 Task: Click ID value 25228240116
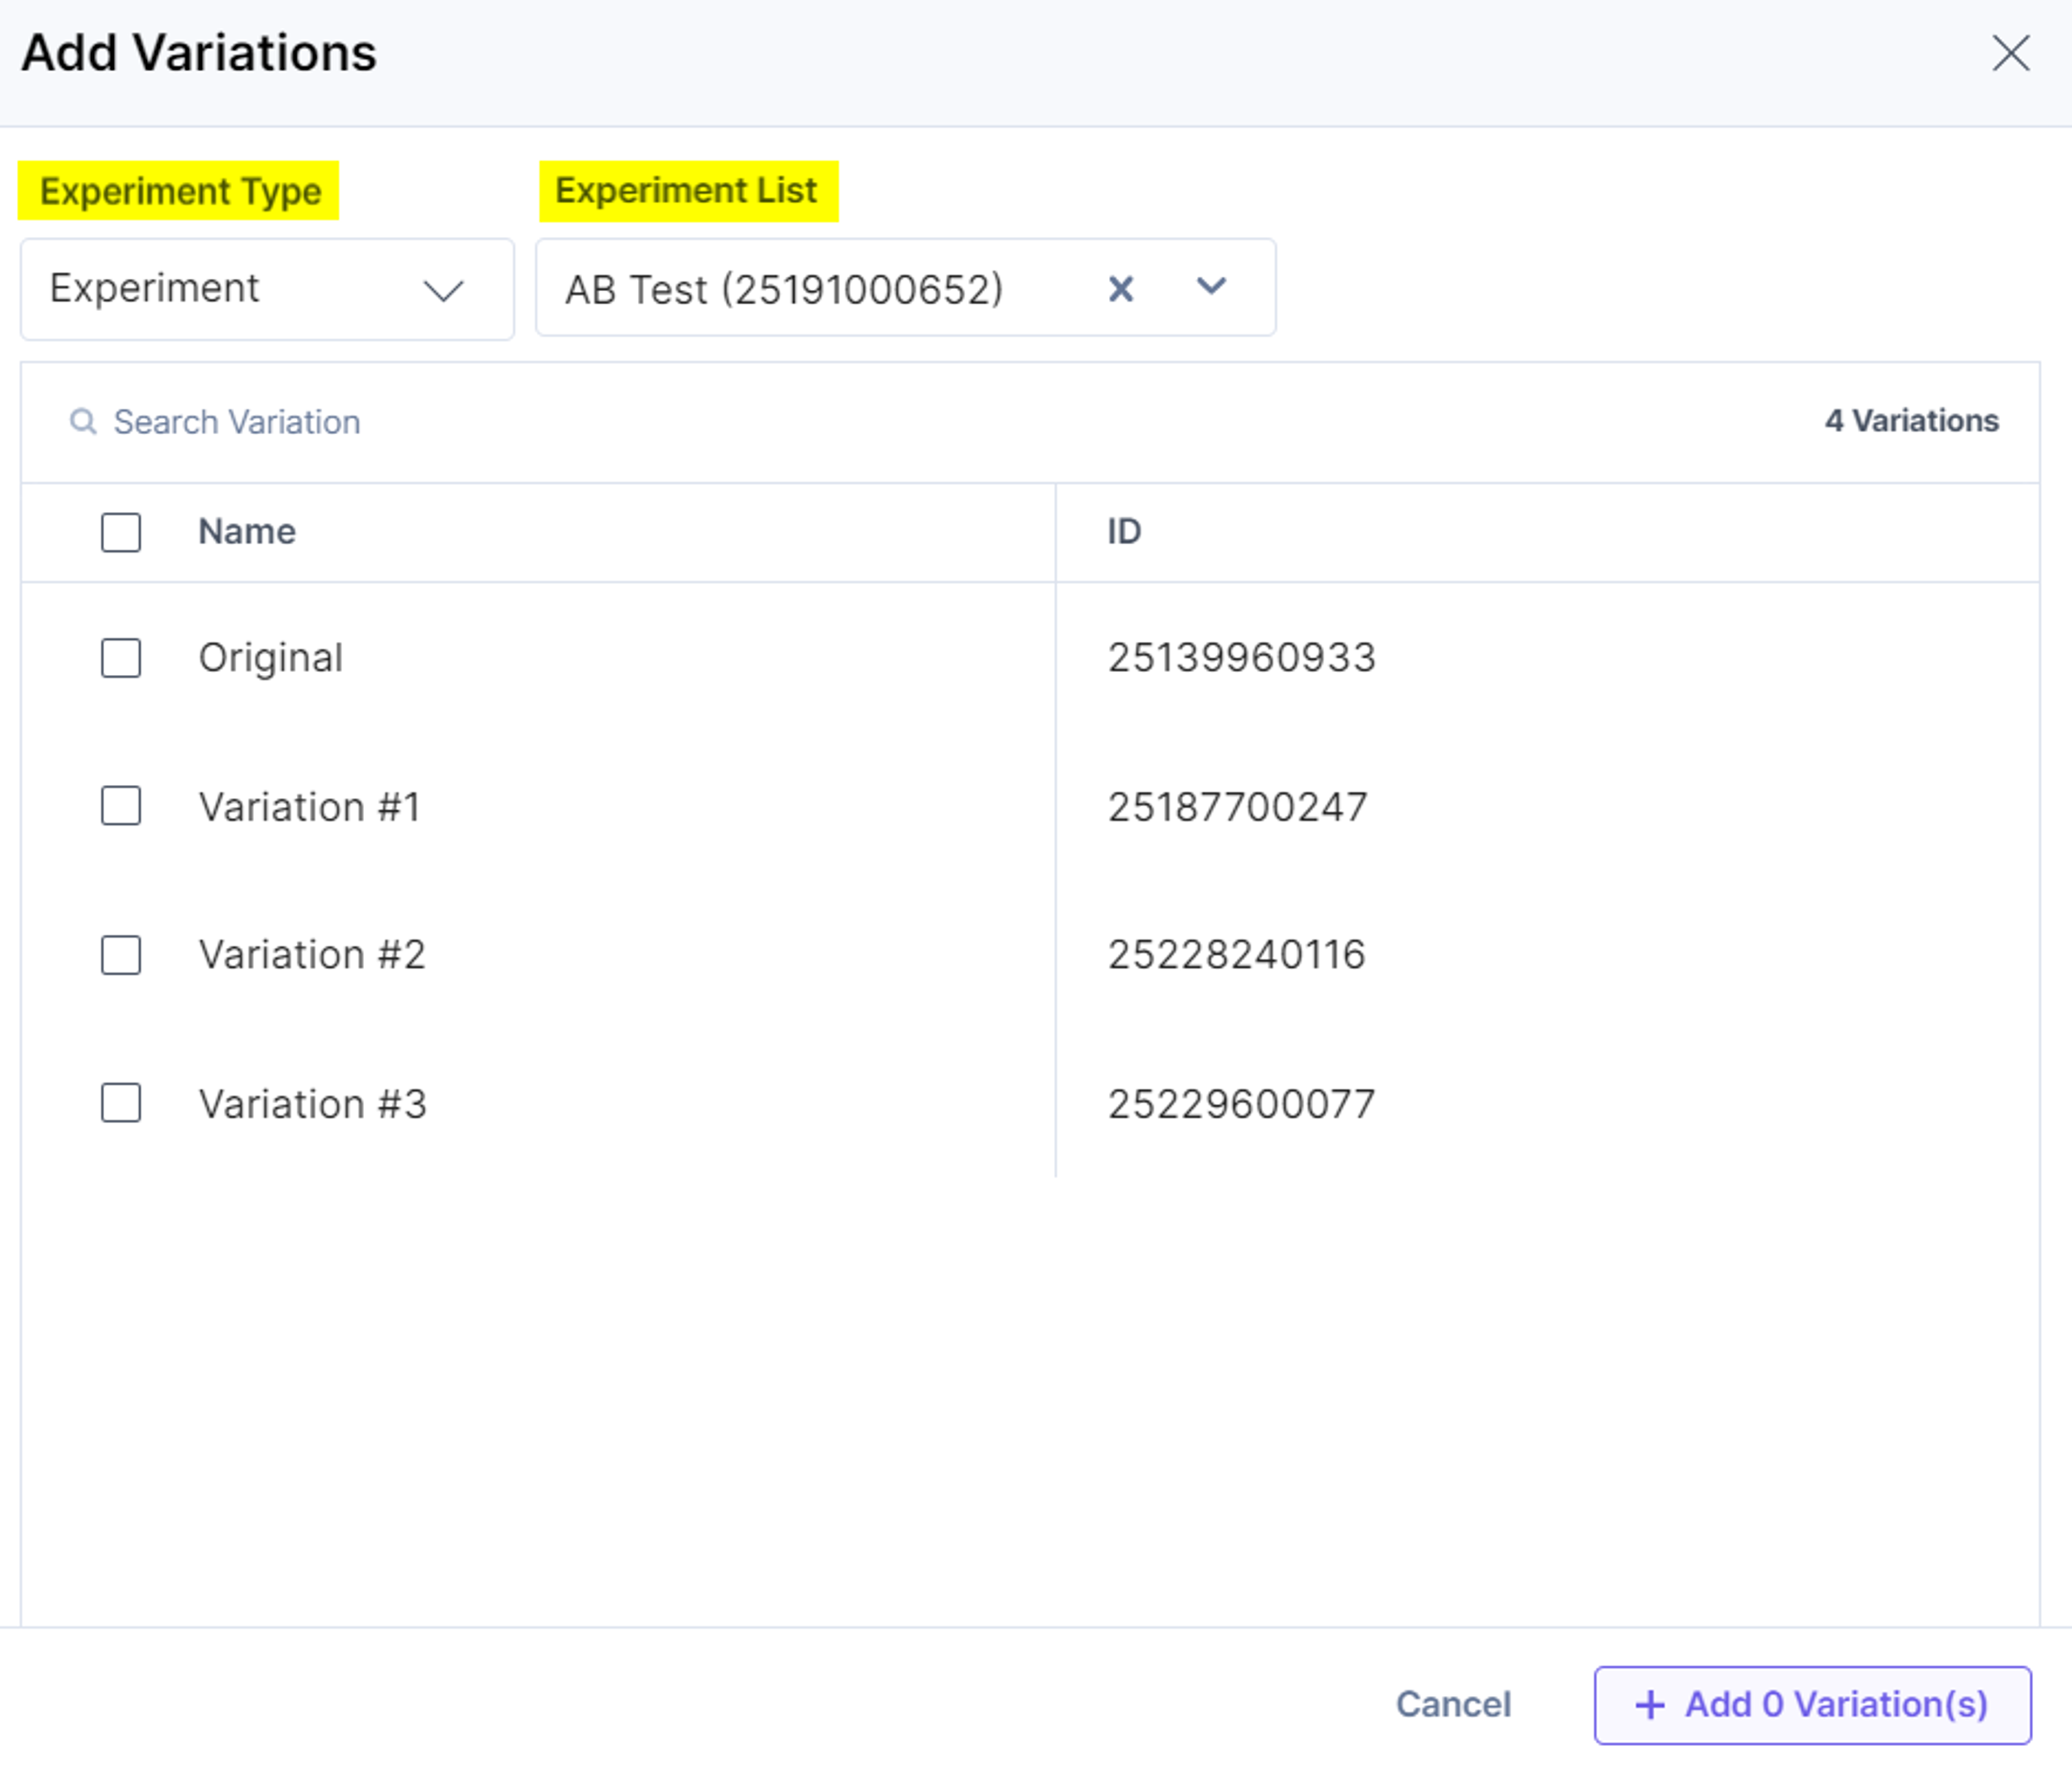point(1237,954)
